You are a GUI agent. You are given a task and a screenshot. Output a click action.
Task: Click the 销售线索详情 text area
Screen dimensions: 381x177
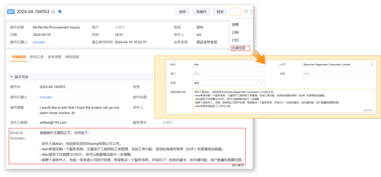[283, 101]
